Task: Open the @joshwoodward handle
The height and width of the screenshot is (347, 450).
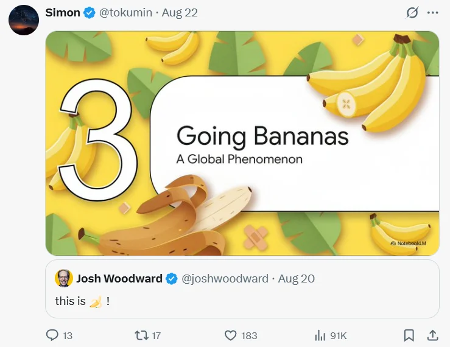Action: (225, 279)
